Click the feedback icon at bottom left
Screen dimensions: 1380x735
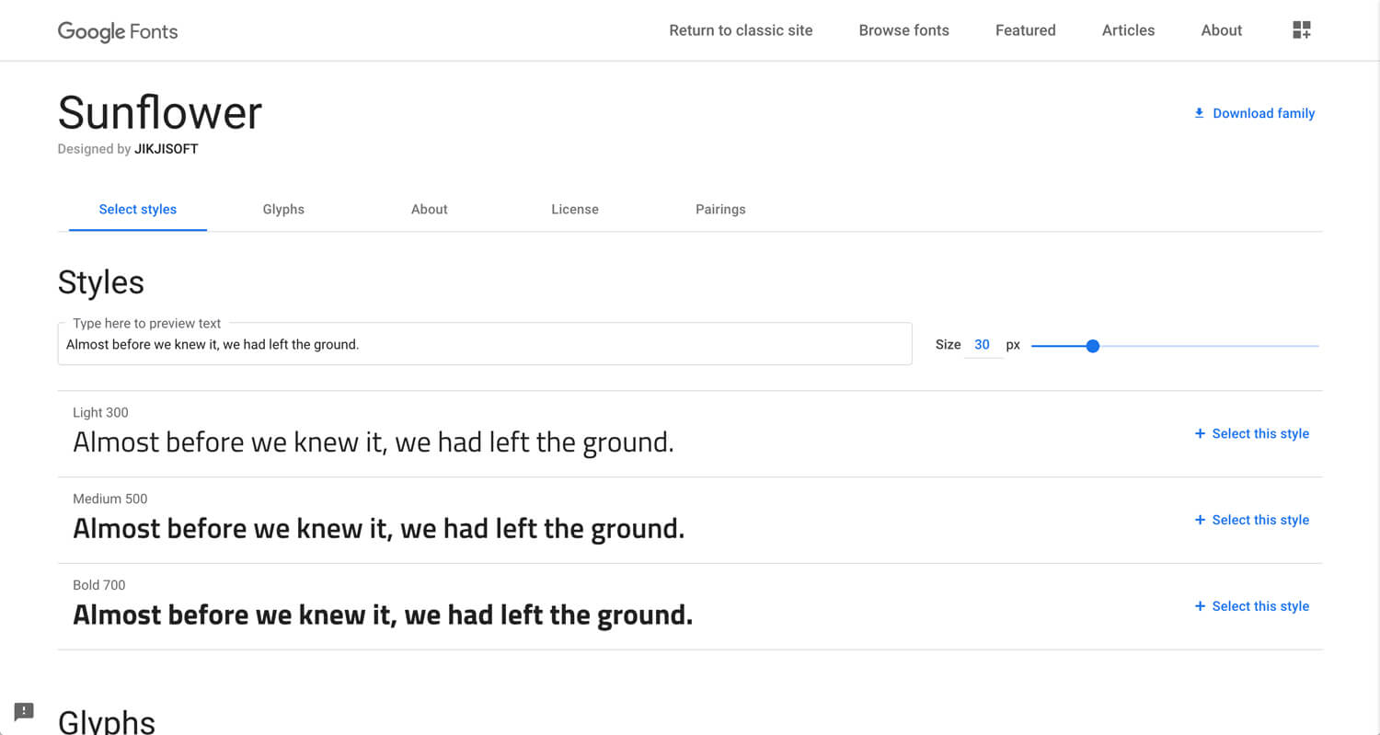pyautogui.click(x=25, y=711)
